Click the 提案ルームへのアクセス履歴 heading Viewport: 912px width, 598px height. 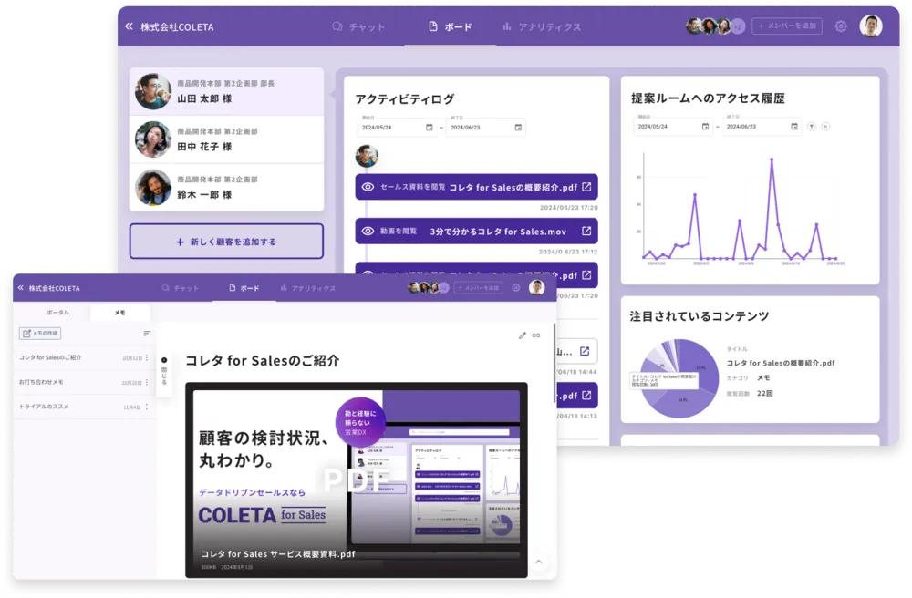click(x=708, y=98)
